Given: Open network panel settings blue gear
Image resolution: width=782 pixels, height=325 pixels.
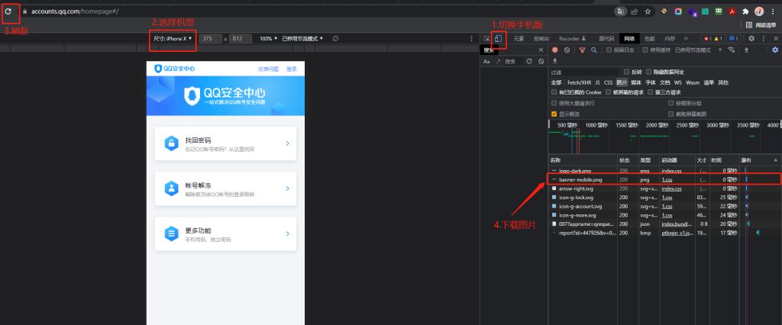Looking at the screenshot, I should point(775,50).
